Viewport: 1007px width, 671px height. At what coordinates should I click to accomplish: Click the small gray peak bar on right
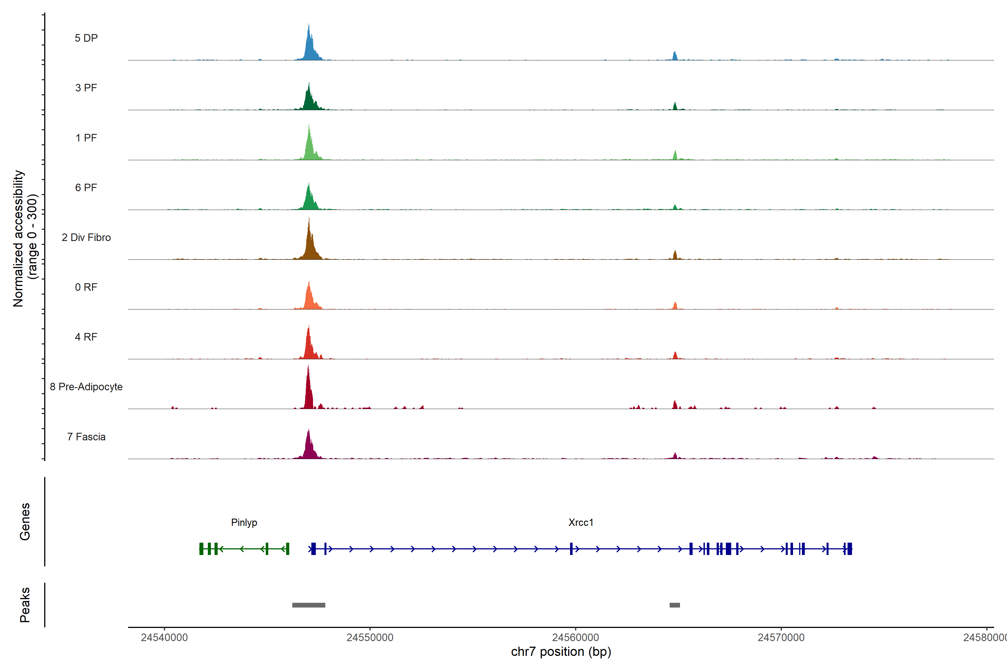coord(675,605)
